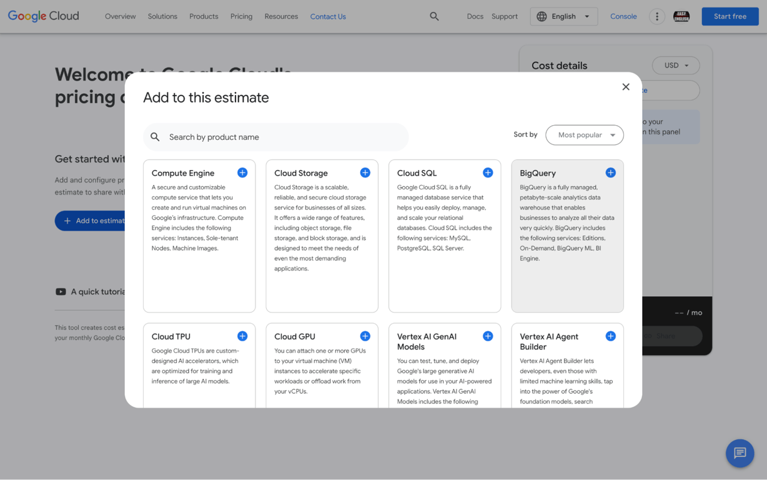Open the three-dot more options menu

pos(657,16)
